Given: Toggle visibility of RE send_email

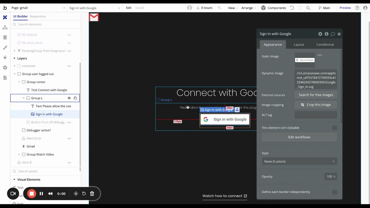Looking at the screenshot, I should pyautogui.click(x=69, y=43).
